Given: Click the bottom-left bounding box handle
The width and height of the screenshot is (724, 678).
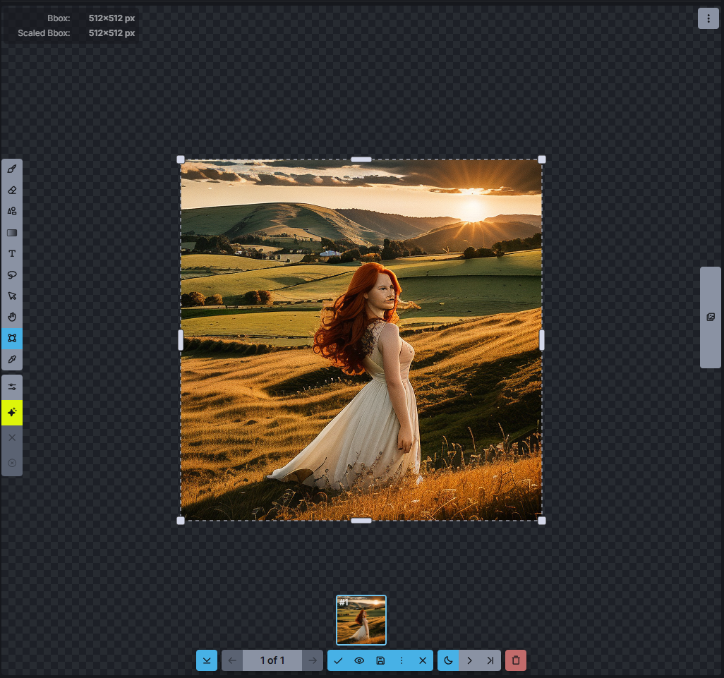Looking at the screenshot, I should (181, 521).
